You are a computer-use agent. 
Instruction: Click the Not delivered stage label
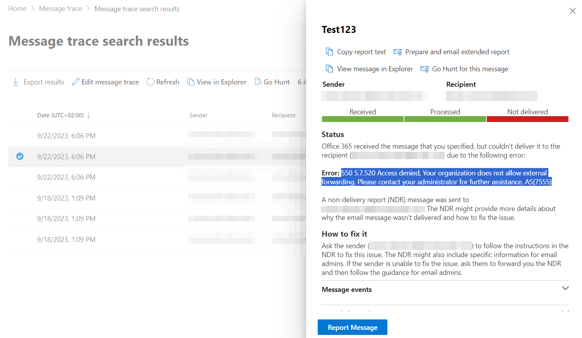coord(527,112)
